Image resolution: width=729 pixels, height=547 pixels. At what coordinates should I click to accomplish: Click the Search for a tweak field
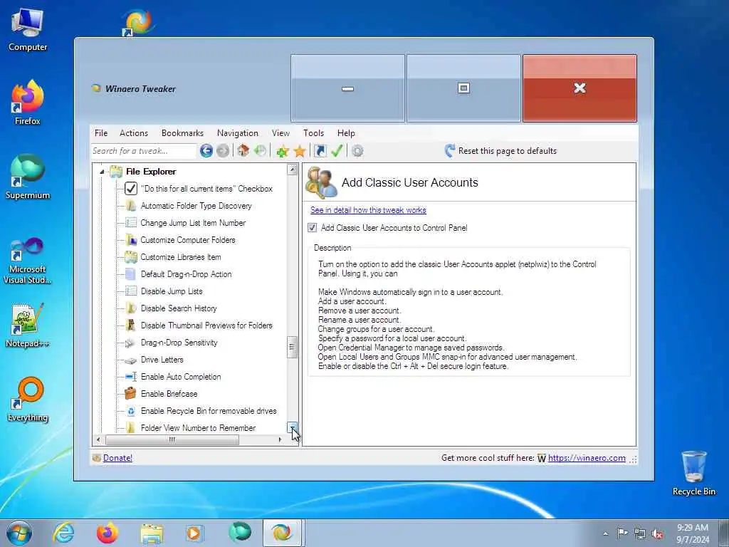click(144, 151)
